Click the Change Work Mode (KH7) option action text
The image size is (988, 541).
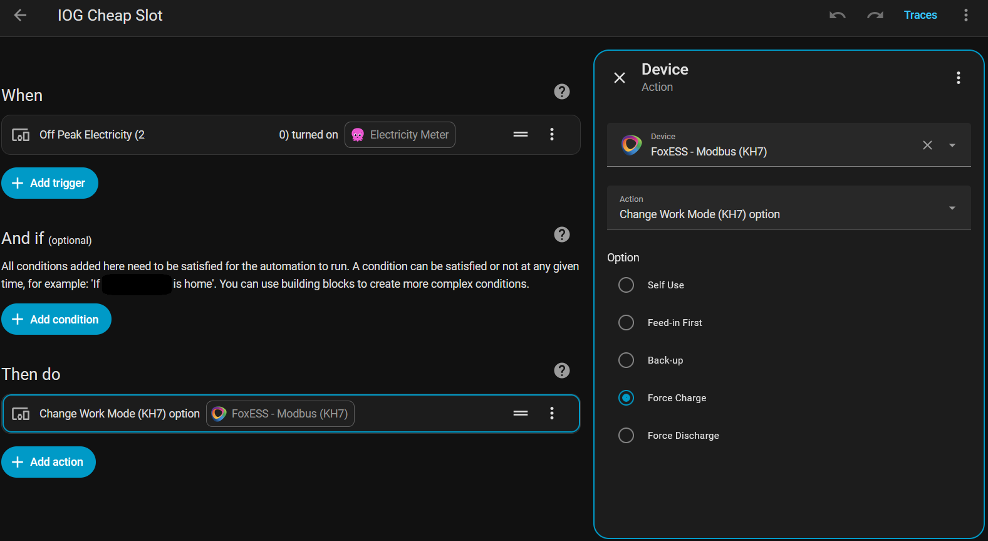pos(120,414)
